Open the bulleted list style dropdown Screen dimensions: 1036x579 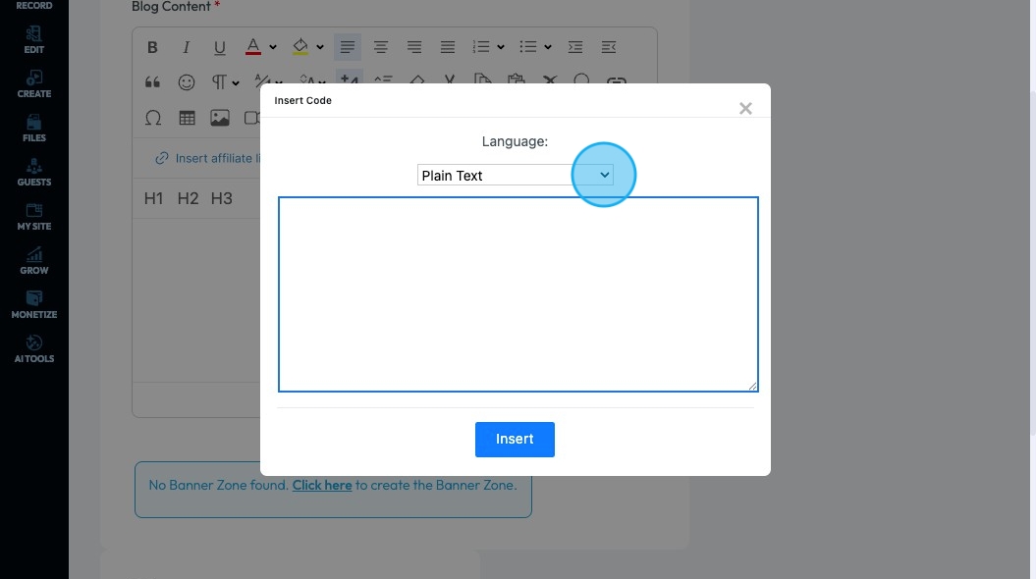tap(548, 47)
